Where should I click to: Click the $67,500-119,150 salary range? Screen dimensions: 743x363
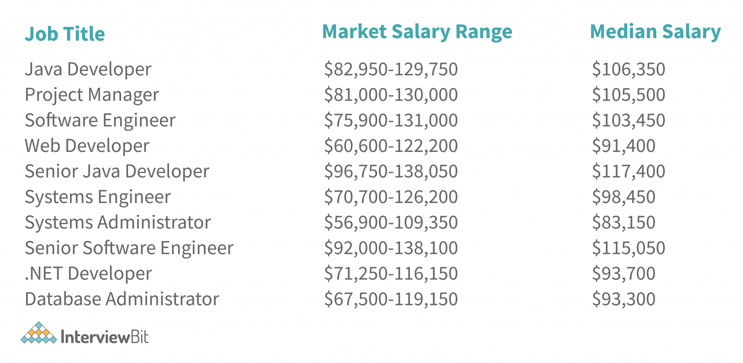[391, 299]
